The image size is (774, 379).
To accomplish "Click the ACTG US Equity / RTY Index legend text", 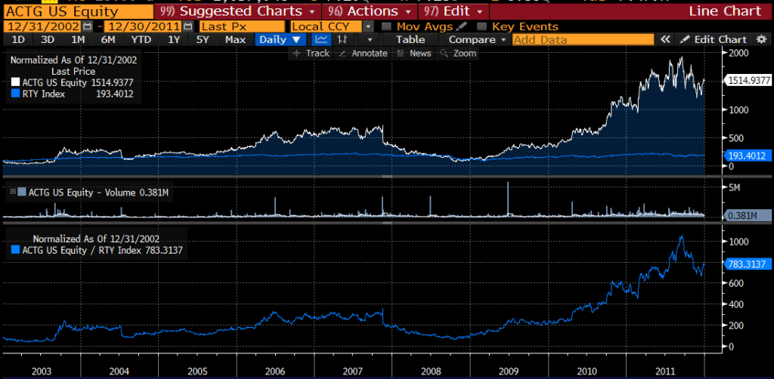I will (x=82, y=251).
